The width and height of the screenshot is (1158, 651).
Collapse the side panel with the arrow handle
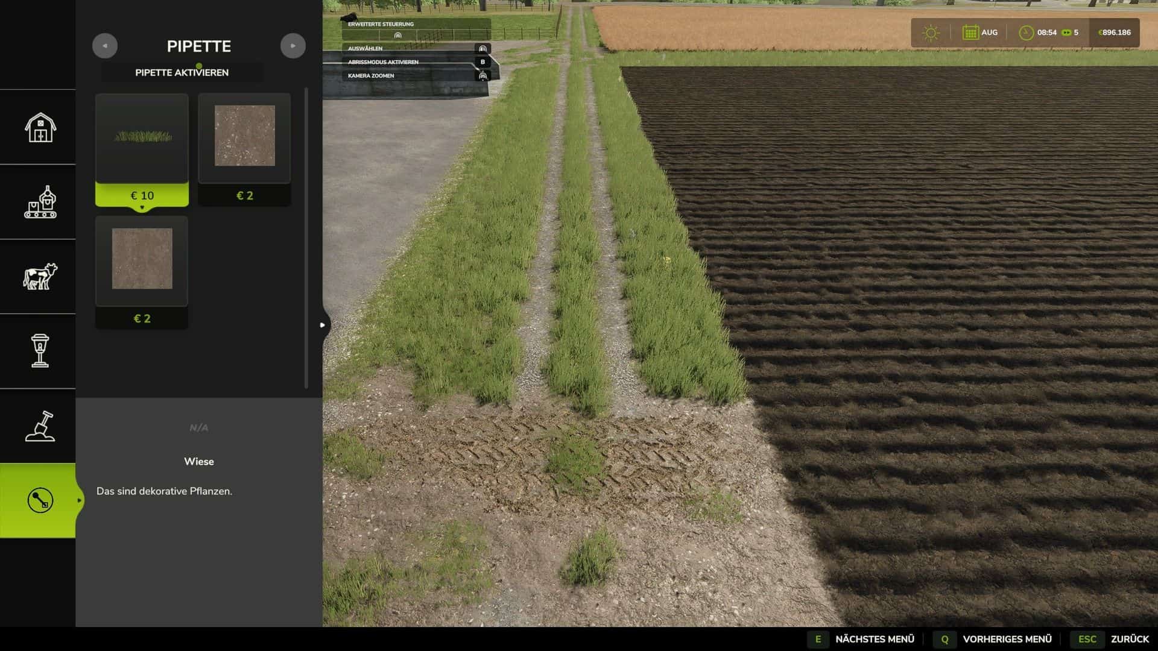coord(323,325)
